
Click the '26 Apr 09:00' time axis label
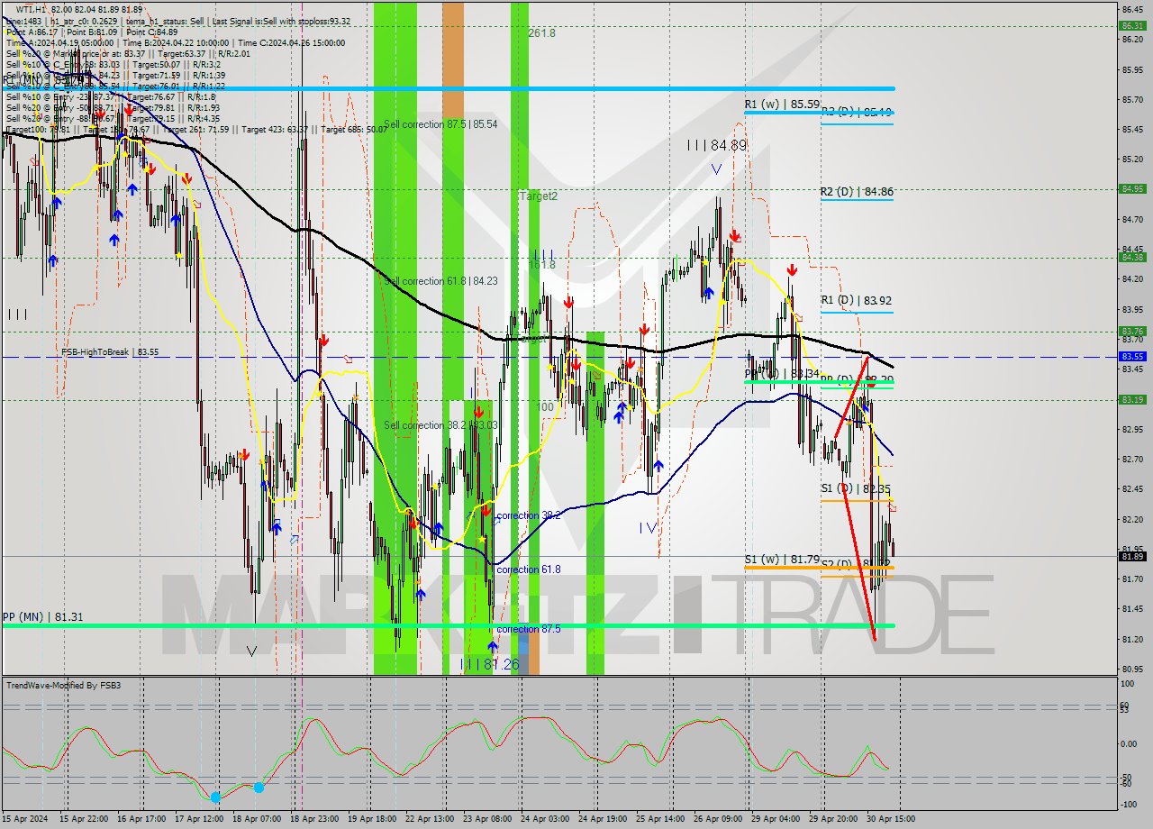[718, 819]
